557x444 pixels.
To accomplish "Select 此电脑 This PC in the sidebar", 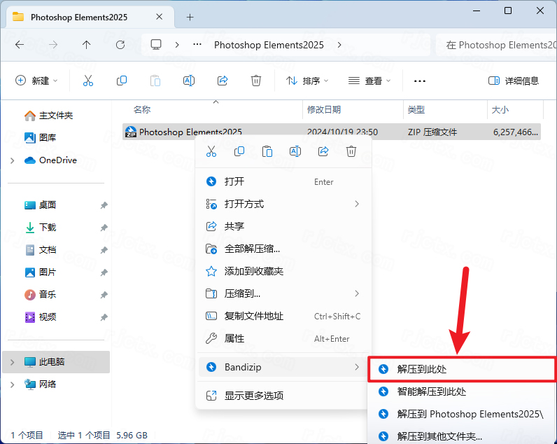I will [56, 362].
